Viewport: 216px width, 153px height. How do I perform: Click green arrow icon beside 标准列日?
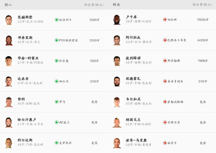tap(57, 20)
